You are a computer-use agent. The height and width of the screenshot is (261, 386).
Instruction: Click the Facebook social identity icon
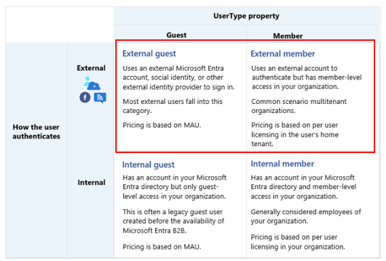click(85, 97)
